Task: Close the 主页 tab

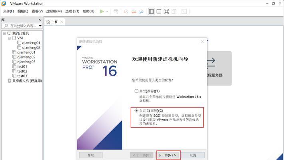Action: [62, 22]
